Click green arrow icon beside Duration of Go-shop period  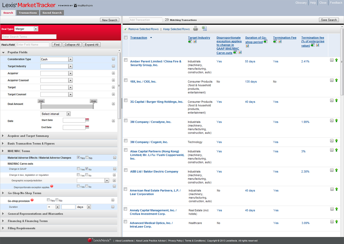[x=266, y=41]
